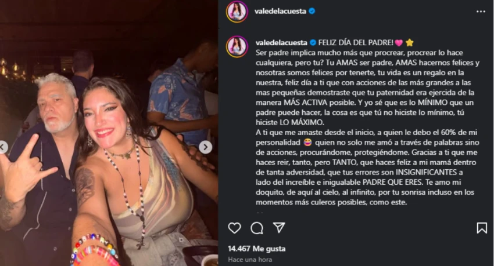Open the caption profile avatar
The width and height of the screenshot is (494, 266).
click(x=237, y=46)
